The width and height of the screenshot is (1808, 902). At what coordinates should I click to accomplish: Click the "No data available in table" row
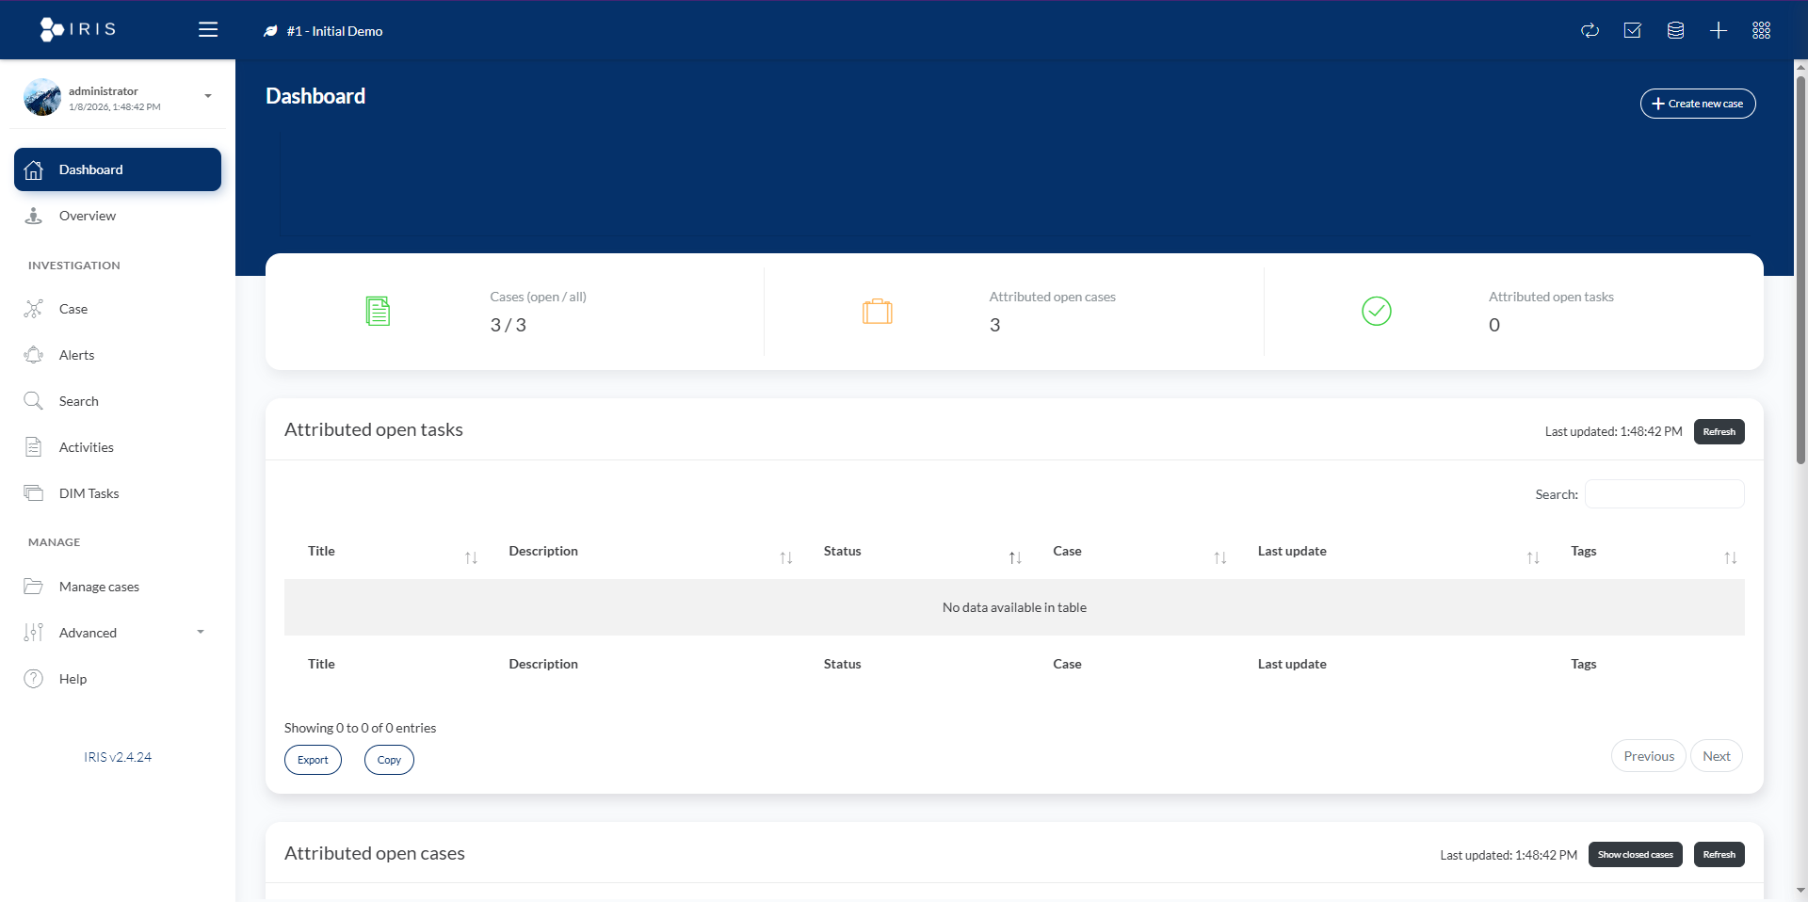click(x=1014, y=607)
